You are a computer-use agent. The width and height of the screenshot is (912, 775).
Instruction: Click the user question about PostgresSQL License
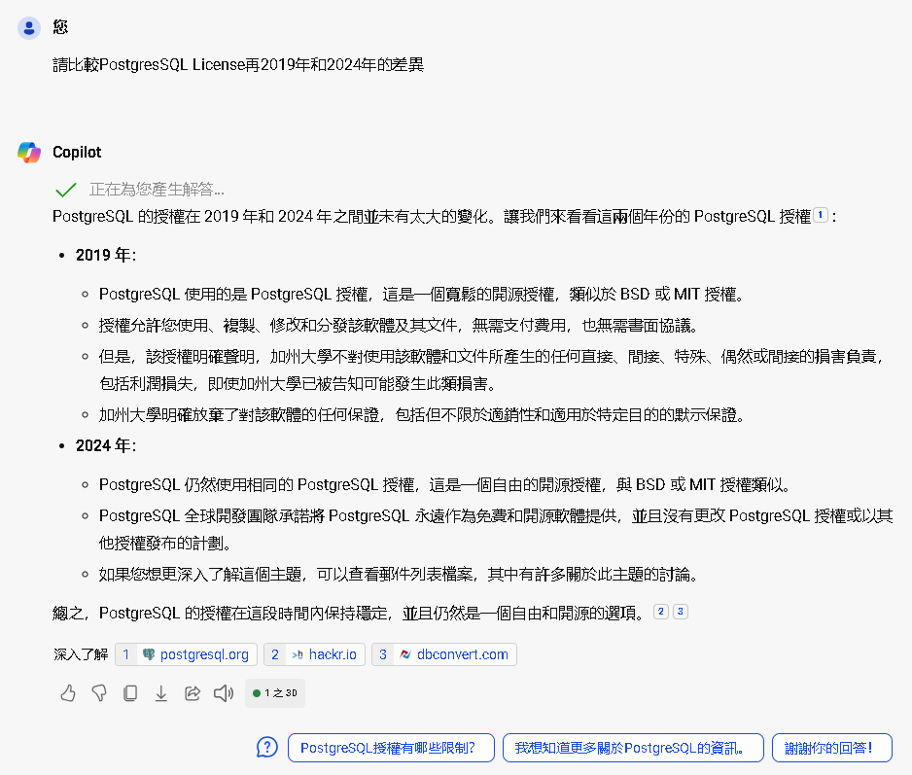click(x=238, y=64)
